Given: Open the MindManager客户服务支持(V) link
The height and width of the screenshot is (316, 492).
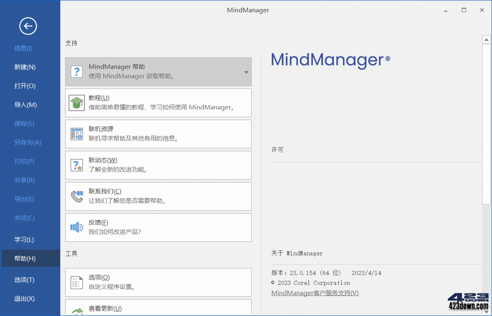Looking at the screenshot, I should tap(314, 293).
